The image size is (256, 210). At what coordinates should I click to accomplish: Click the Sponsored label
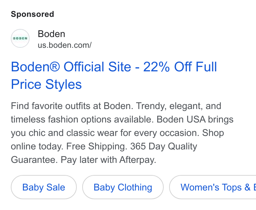(x=32, y=14)
